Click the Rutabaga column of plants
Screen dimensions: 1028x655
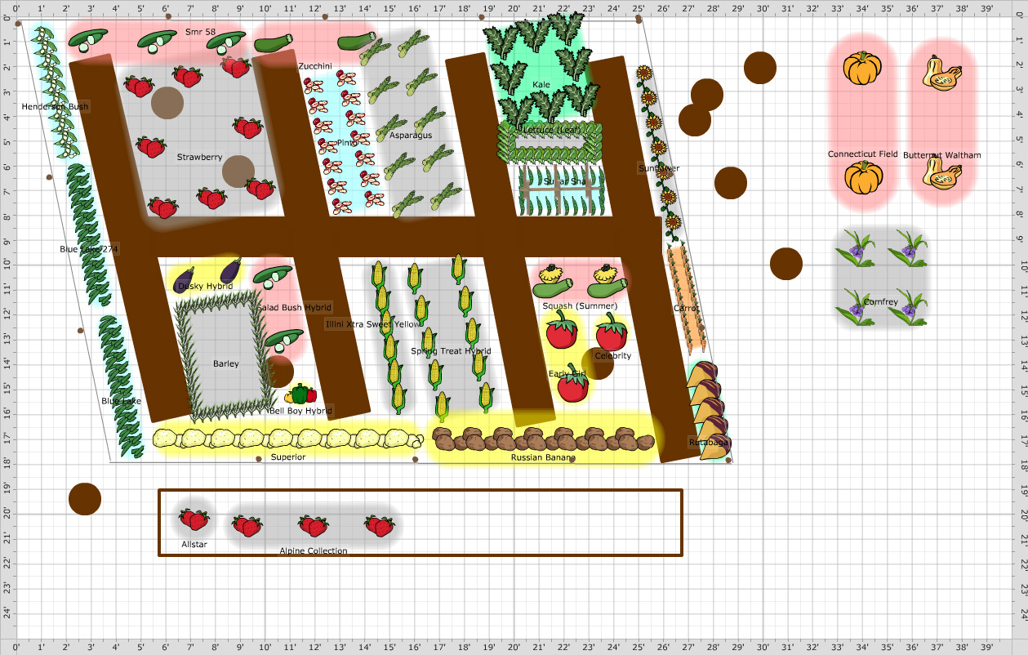click(x=709, y=411)
